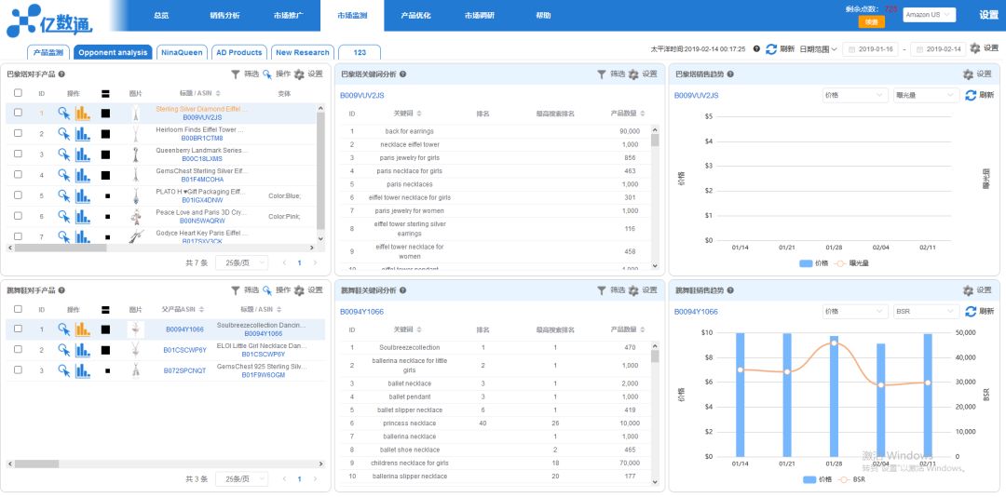Click cursor action icon for Queenberry Landmark row
Viewport: 1006px width, 497px height.
coord(64,154)
